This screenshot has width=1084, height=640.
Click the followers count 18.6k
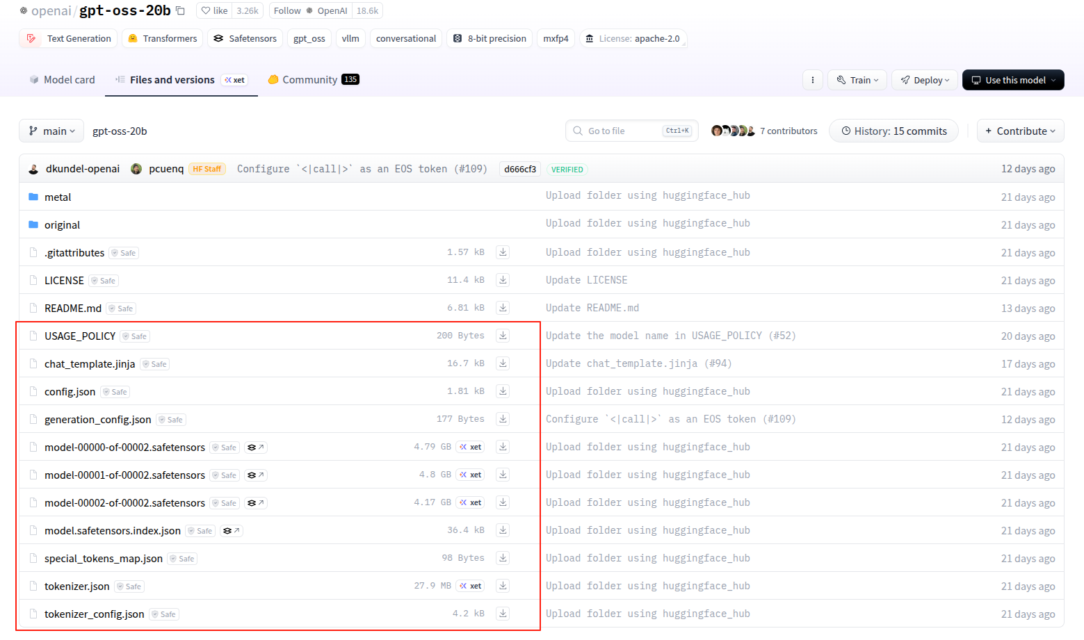[x=367, y=10]
